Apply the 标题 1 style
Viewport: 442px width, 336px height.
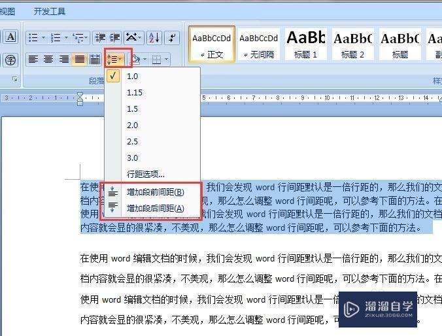[x=305, y=44]
